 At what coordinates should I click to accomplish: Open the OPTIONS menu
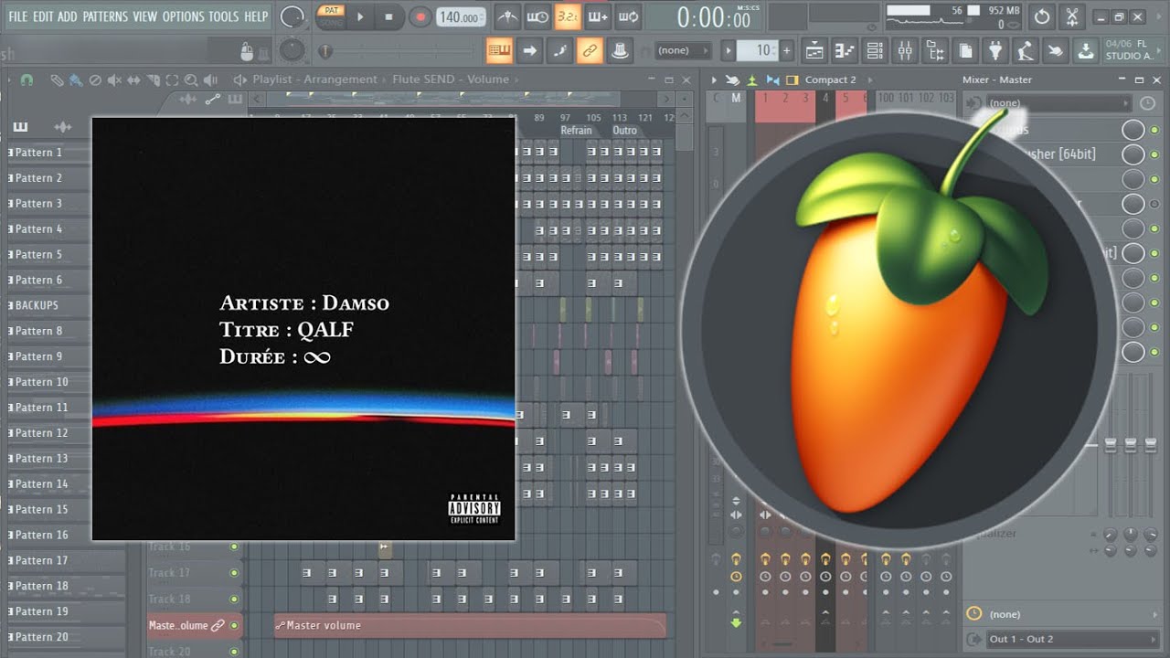point(184,16)
